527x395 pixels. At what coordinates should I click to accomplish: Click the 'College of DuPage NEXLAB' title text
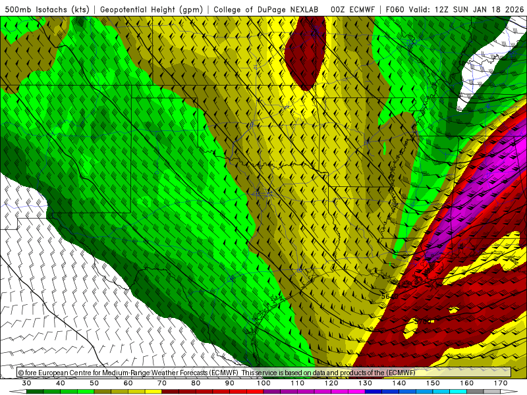(x=266, y=9)
